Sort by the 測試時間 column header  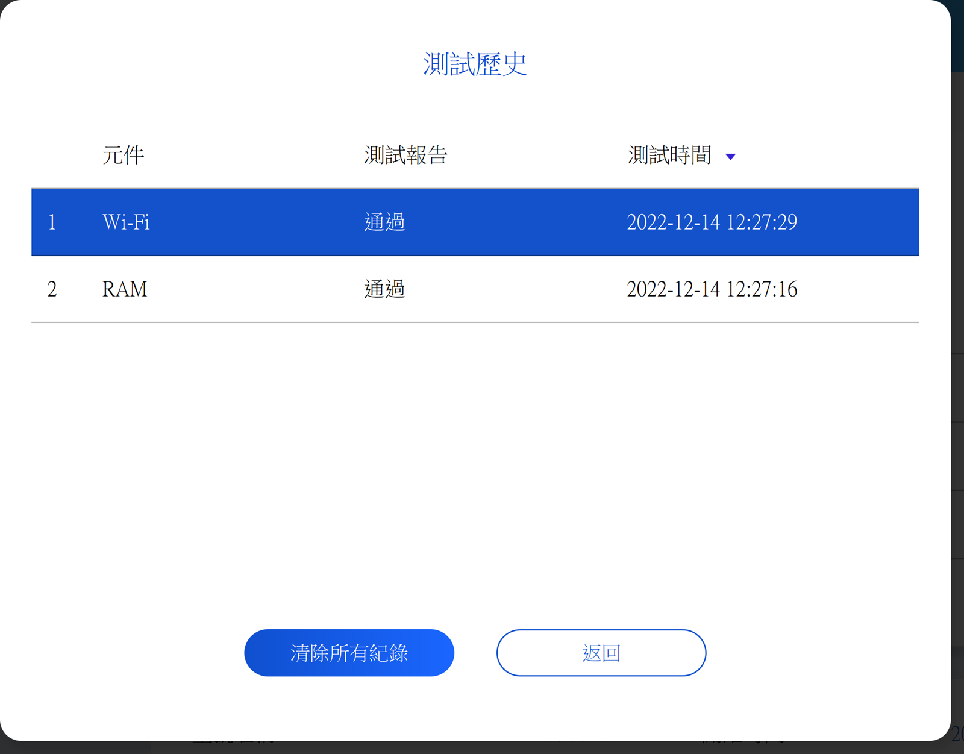pyautogui.click(x=669, y=156)
